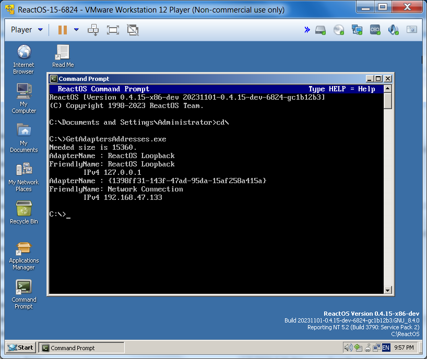Click the 'Type HELP = Help' text
Screen dimensions: 427x359
342,89
